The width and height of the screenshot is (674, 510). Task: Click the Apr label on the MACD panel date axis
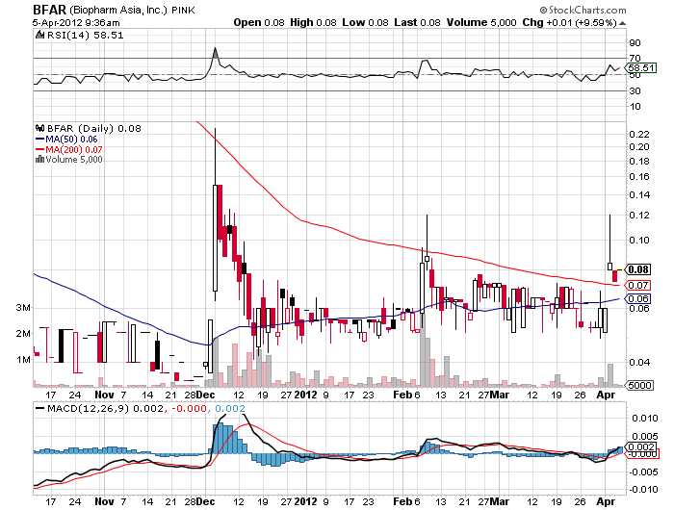click(606, 501)
